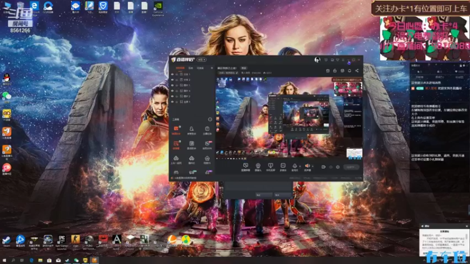The image size is (470, 264).
Task: Click the leftmost icon in the row above the preview
Action: (x=328, y=70)
